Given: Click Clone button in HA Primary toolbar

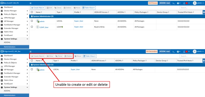Looking at the screenshot, I should tap(58, 8).
